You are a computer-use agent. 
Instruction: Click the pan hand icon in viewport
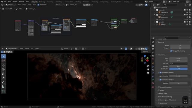click(148, 69)
